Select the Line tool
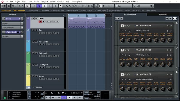180x101 pixels. click(86, 6)
